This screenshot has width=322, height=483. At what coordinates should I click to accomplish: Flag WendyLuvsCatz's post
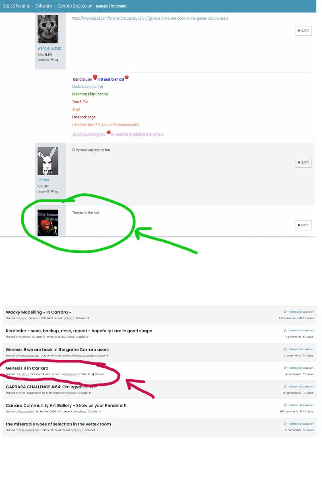(x=54, y=60)
